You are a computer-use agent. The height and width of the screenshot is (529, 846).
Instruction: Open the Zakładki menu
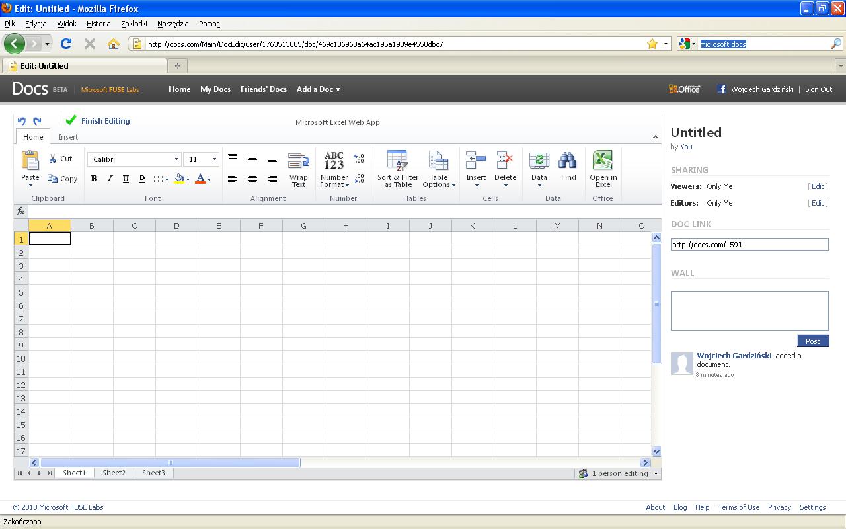coord(134,24)
